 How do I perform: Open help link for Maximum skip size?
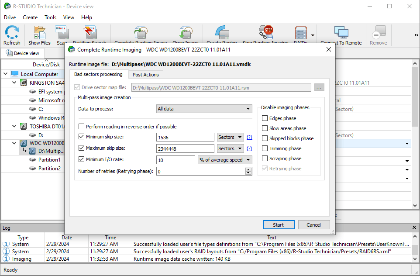[x=249, y=148]
